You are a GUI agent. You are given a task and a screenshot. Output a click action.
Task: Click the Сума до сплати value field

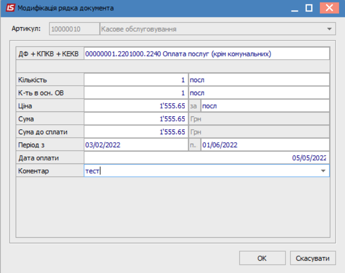point(136,132)
